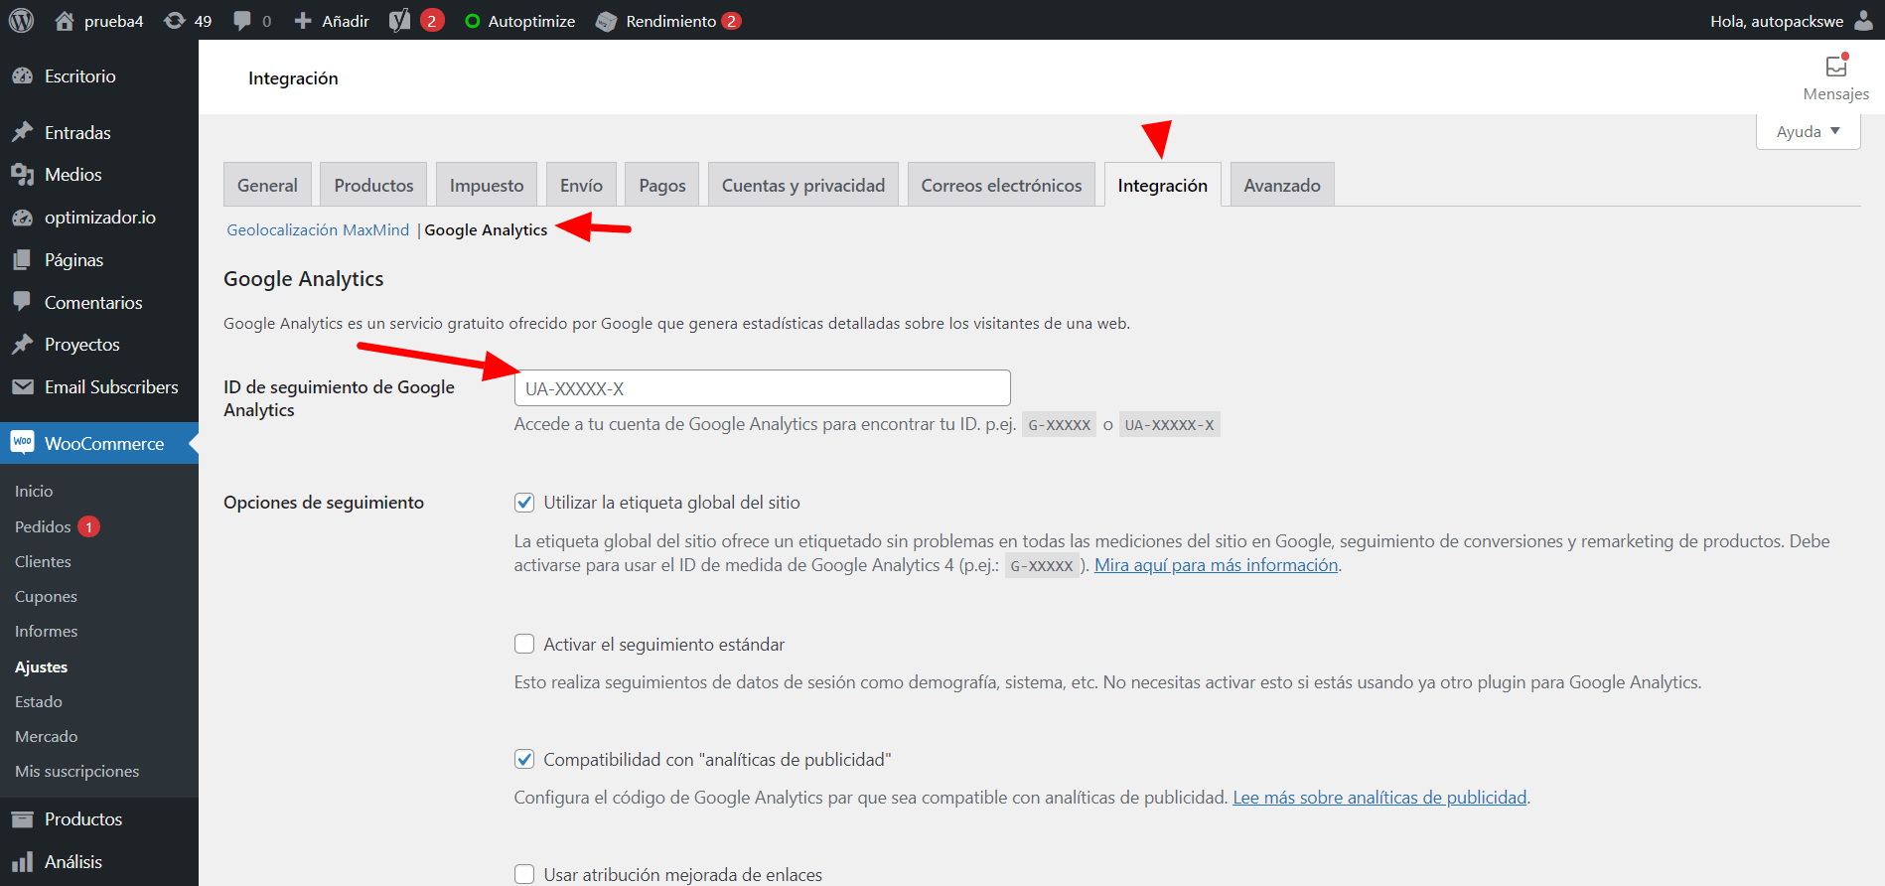The image size is (1885, 886).
Task: Click the Comentarios bubble icon in sidebar
Action: [22, 302]
